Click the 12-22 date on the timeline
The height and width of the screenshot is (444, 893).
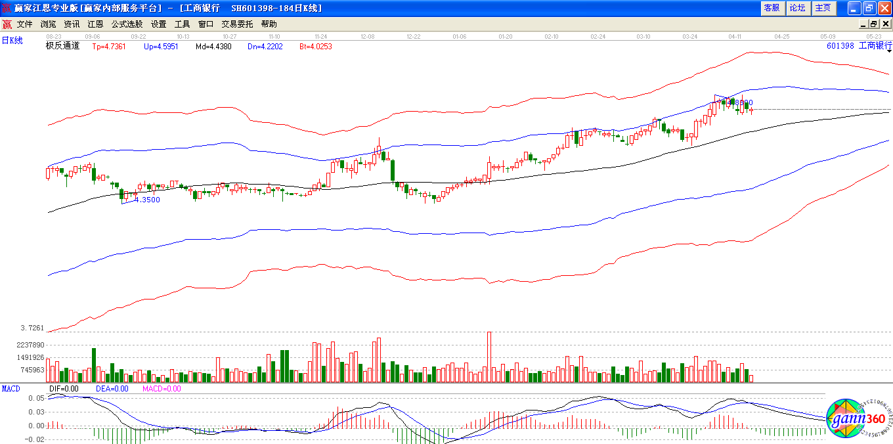pos(414,36)
